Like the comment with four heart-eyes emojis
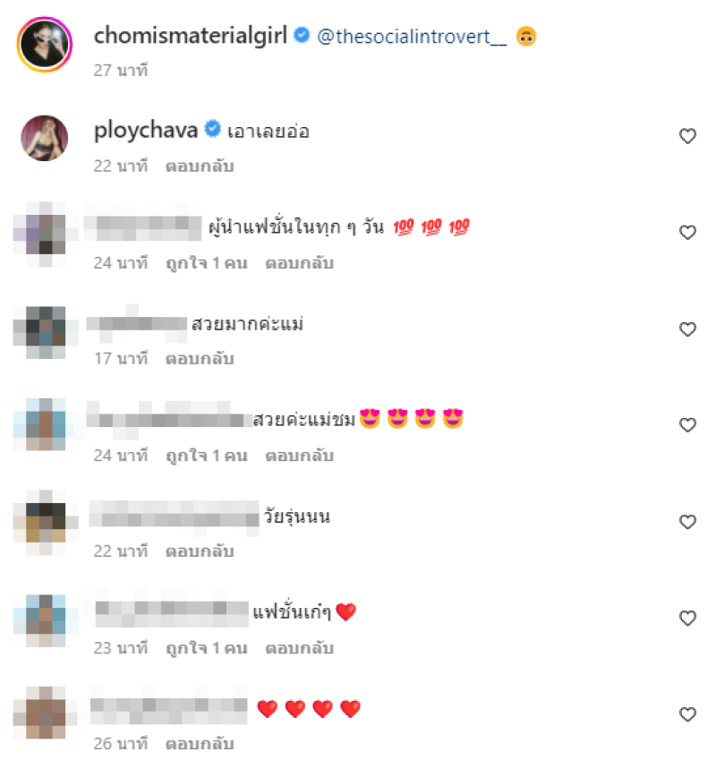Image resolution: width=716 pixels, height=769 pixels. point(687,424)
